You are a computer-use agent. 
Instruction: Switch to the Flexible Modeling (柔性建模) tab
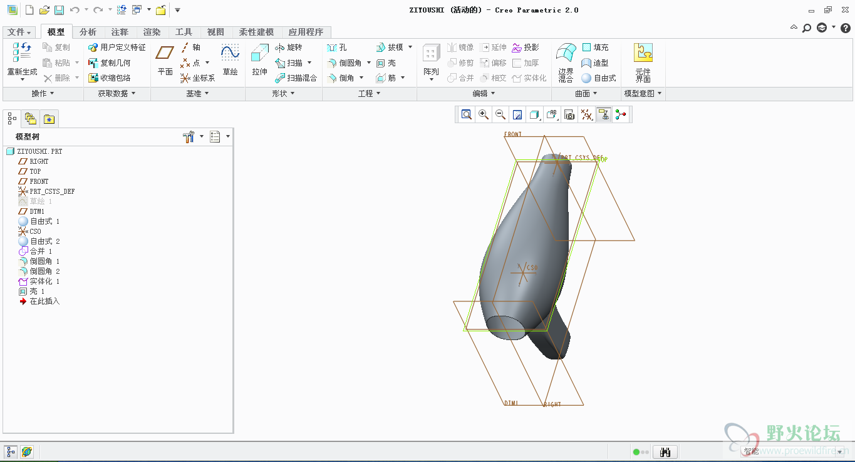point(256,32)
